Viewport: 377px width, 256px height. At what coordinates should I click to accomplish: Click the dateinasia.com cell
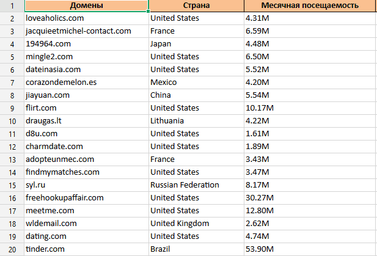click(86, 70)
